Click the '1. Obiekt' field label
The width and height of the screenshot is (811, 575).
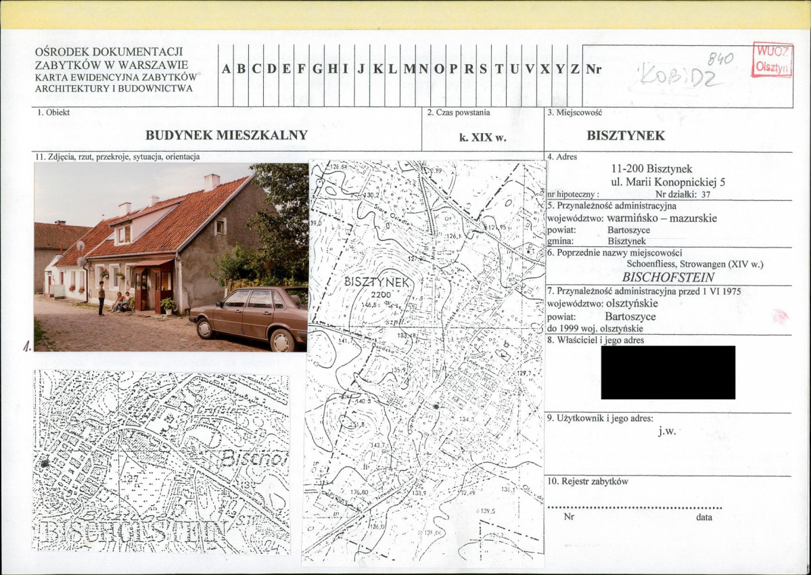[53, 112]
